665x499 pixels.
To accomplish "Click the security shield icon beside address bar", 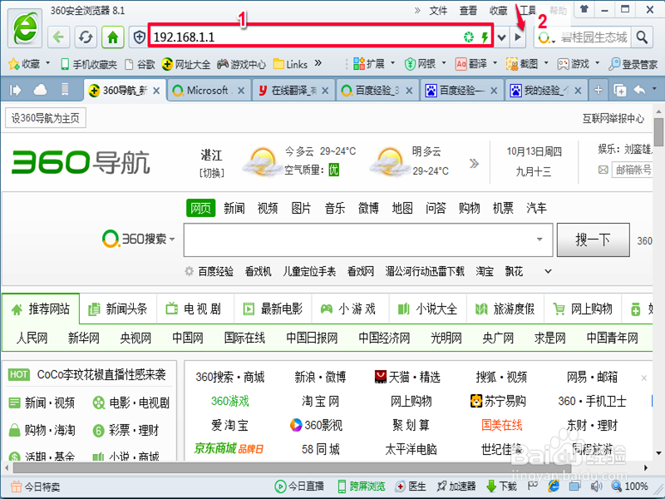I will pos(139,37).
